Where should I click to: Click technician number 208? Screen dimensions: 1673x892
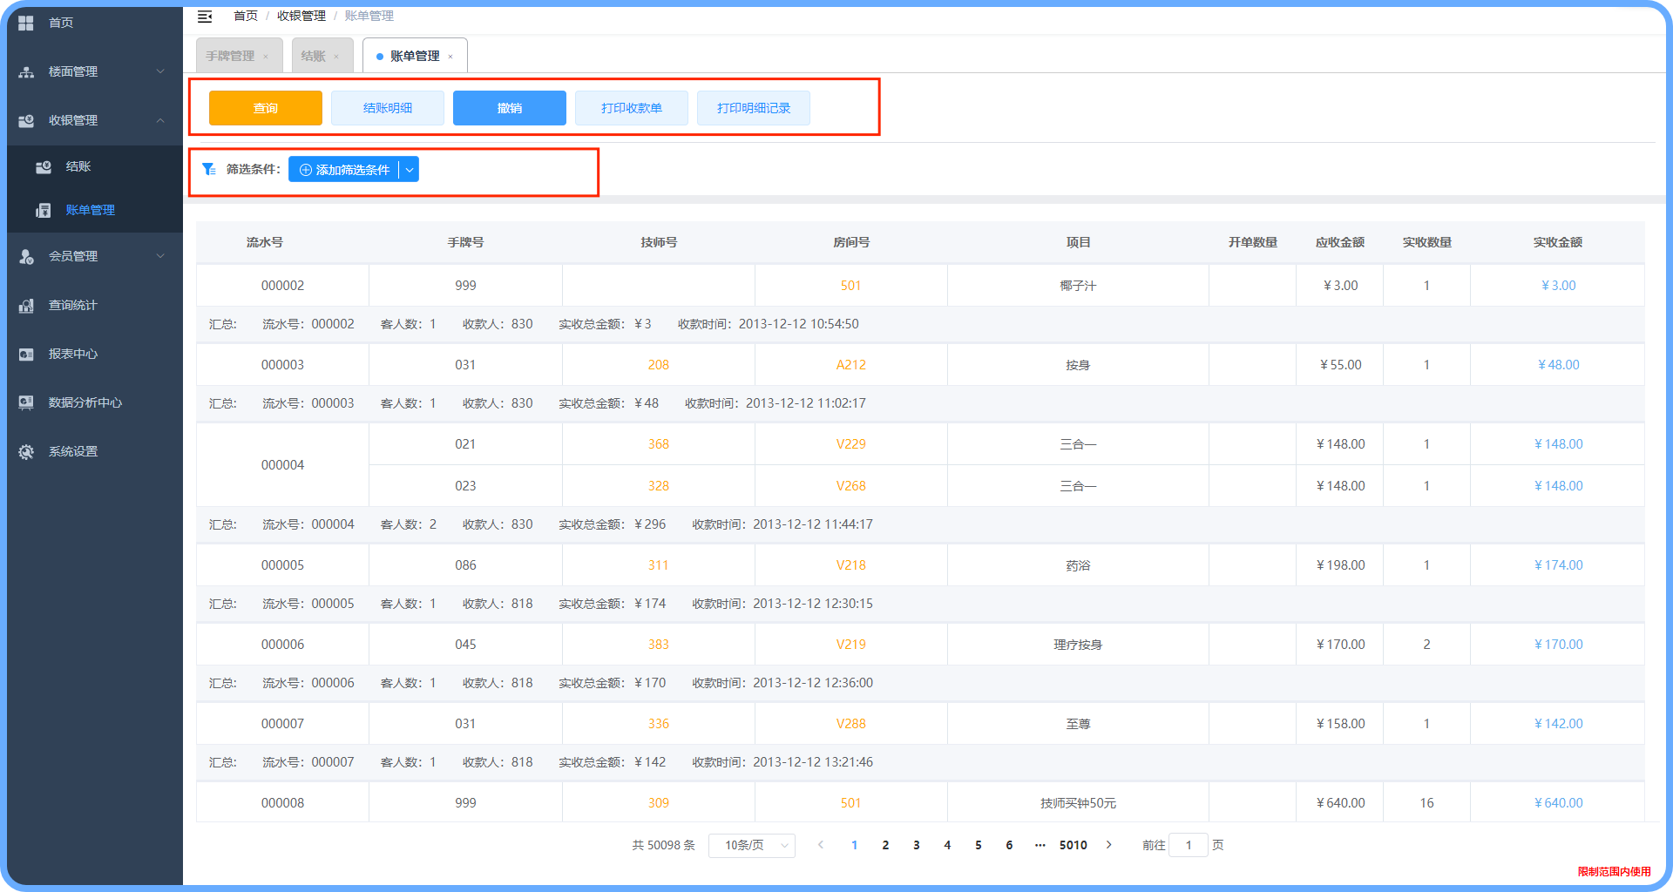(x=659, y=365)
